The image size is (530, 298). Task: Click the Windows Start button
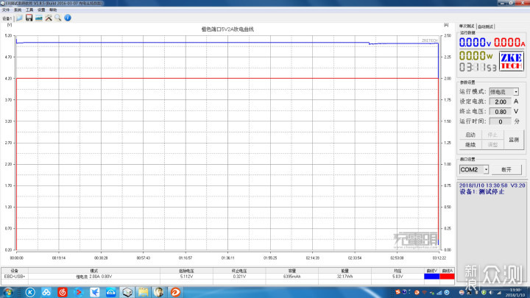point(7,292)
